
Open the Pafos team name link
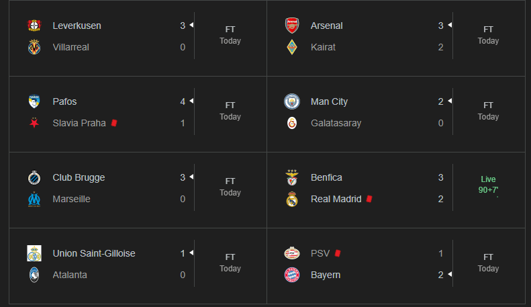click(x=64, y=101)
